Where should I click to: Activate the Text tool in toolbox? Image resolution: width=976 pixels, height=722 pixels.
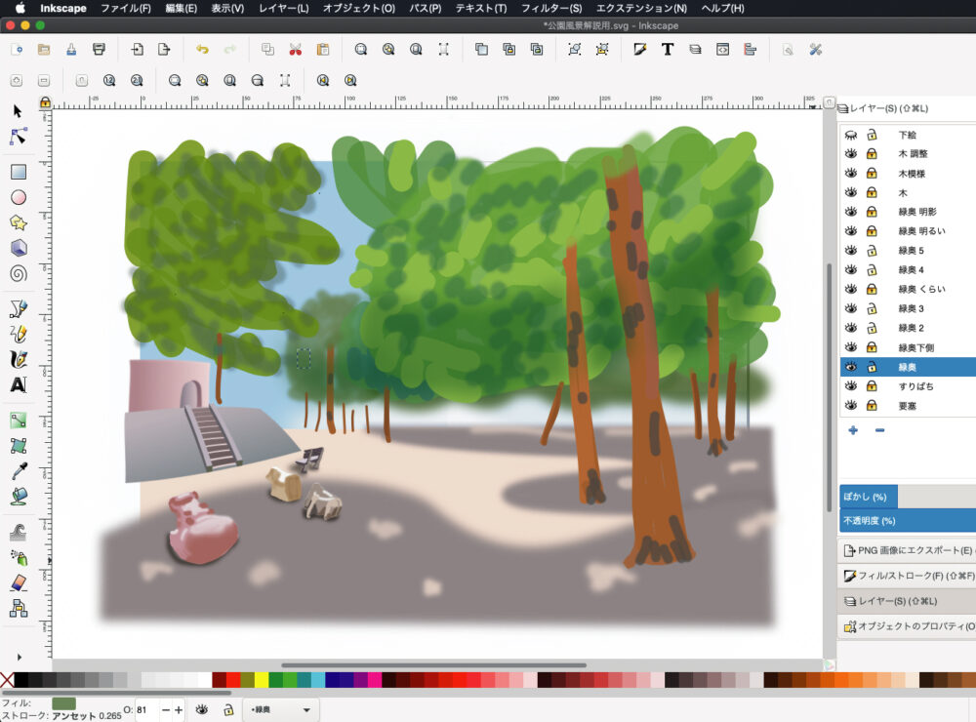(18, 384)
